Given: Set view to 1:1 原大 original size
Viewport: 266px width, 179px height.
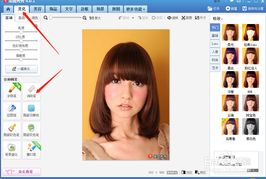Looking at the screenshot, I should coord(95,18).
